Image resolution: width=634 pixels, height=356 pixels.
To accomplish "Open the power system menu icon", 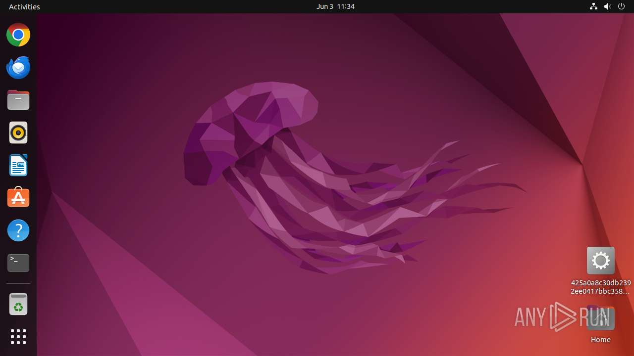I will click(622, 6).
